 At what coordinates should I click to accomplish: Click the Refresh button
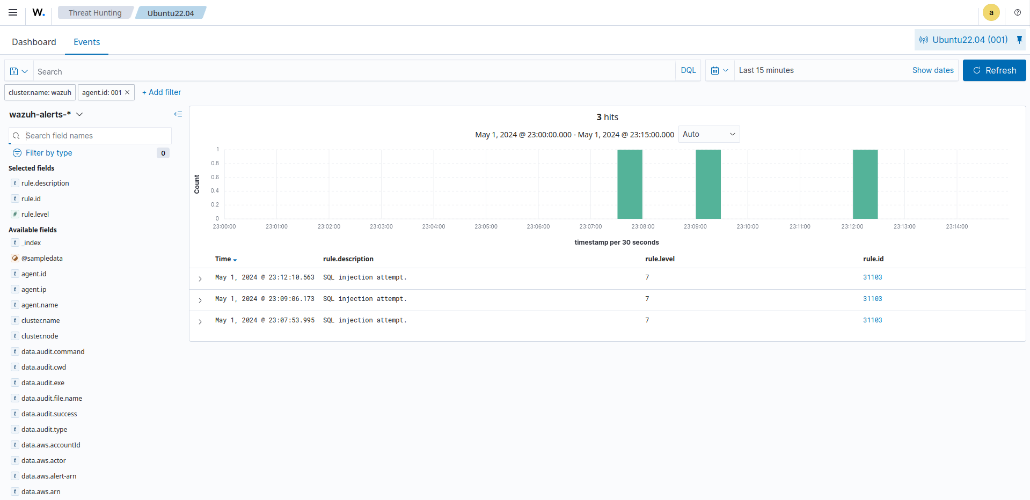(x=994, y=70)
